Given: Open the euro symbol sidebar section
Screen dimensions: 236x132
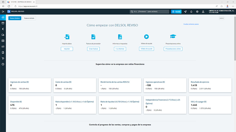Looking at the screenshot, I should [x=3, y=29].
